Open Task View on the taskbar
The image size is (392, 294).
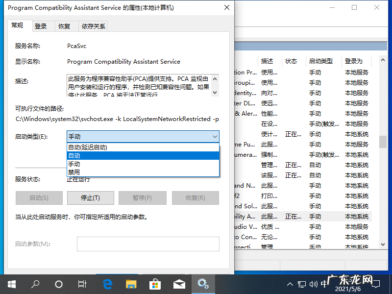point(82,284)
